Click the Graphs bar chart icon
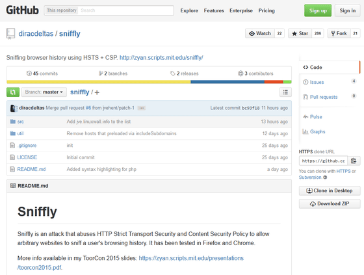The width and height of the screenshot is (364, 275). coord(305,131)
